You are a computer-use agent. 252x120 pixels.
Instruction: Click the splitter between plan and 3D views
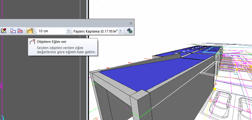88,60
